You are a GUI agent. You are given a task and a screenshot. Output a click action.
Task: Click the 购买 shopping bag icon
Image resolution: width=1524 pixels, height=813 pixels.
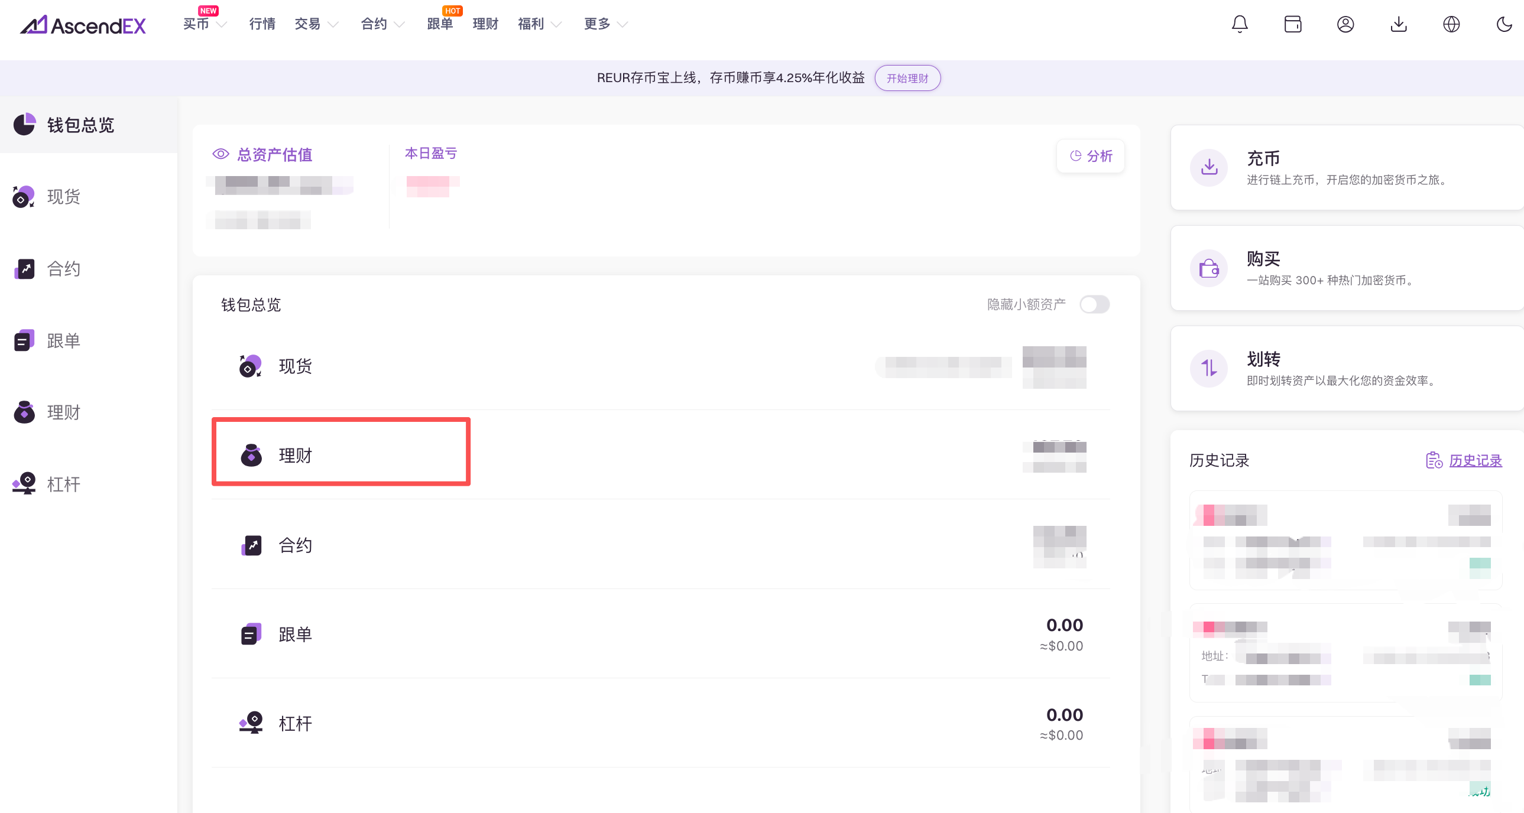[x=1210, y=268]
